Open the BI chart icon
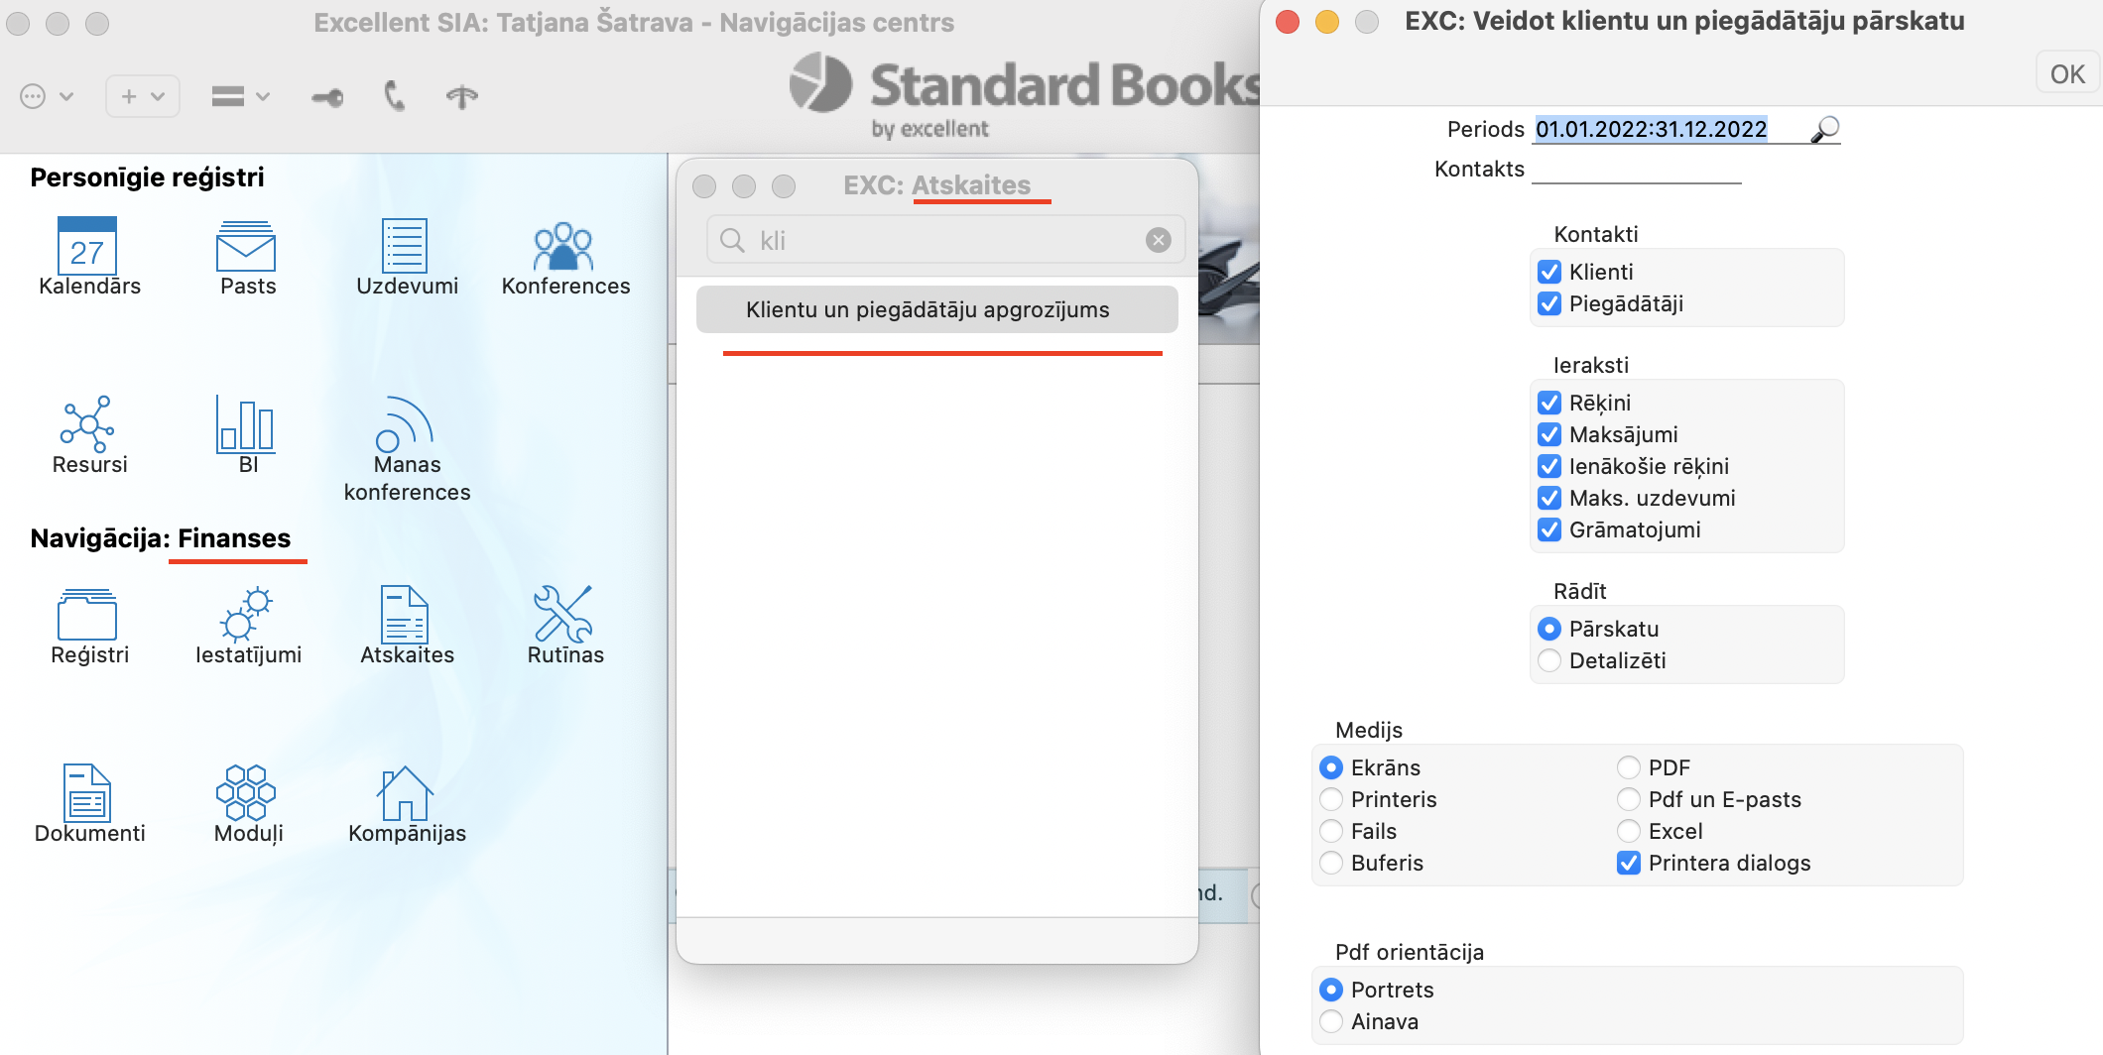The width and height of the screenshot is (2103, 1055). 246,426
